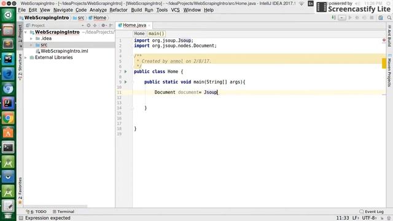Screen dimensions: 393x221
Task: Click main() method breadcrumb above editor
Action: click(156, 34)
